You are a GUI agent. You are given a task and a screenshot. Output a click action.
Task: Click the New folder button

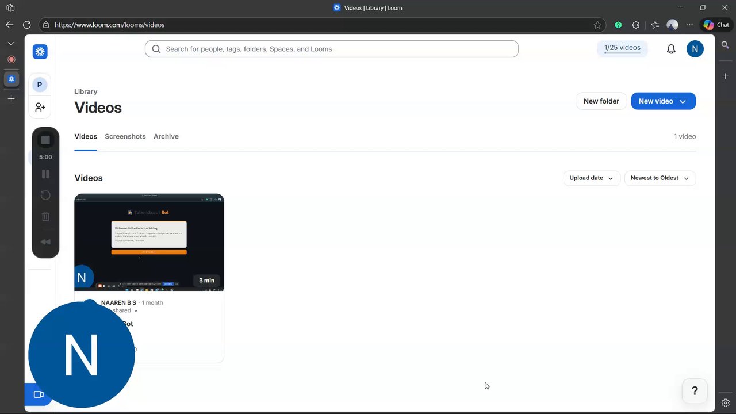[x=601, y=101]
